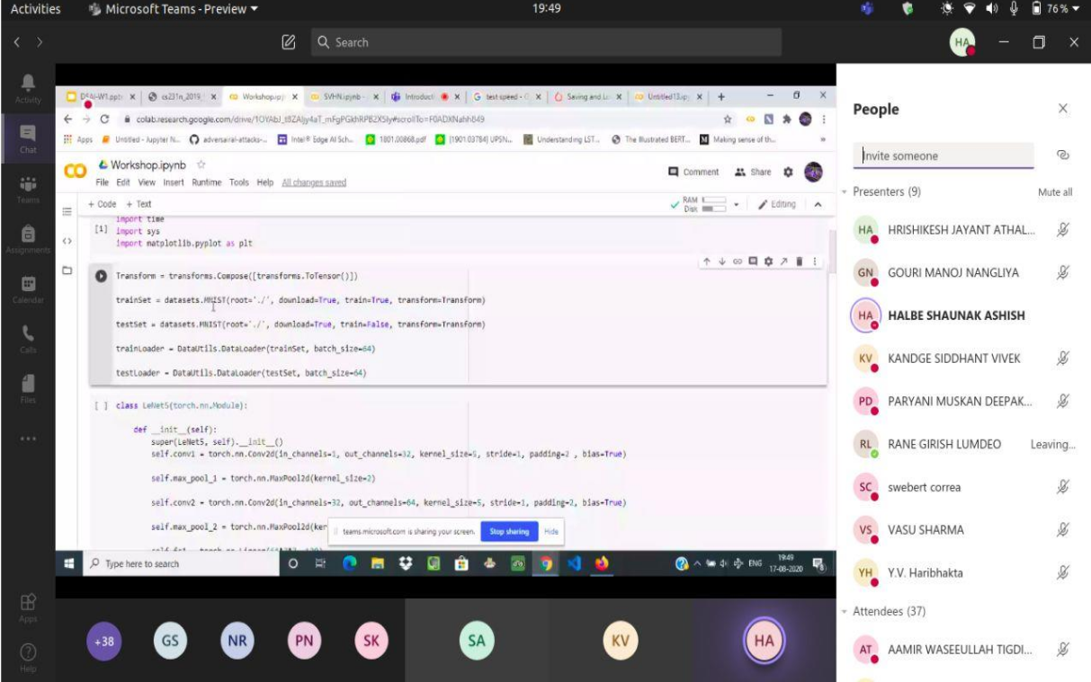Open the Calendar icon in Teams sidebar
This screenshot has height=682, width=1091.
(x=28, y=288)
